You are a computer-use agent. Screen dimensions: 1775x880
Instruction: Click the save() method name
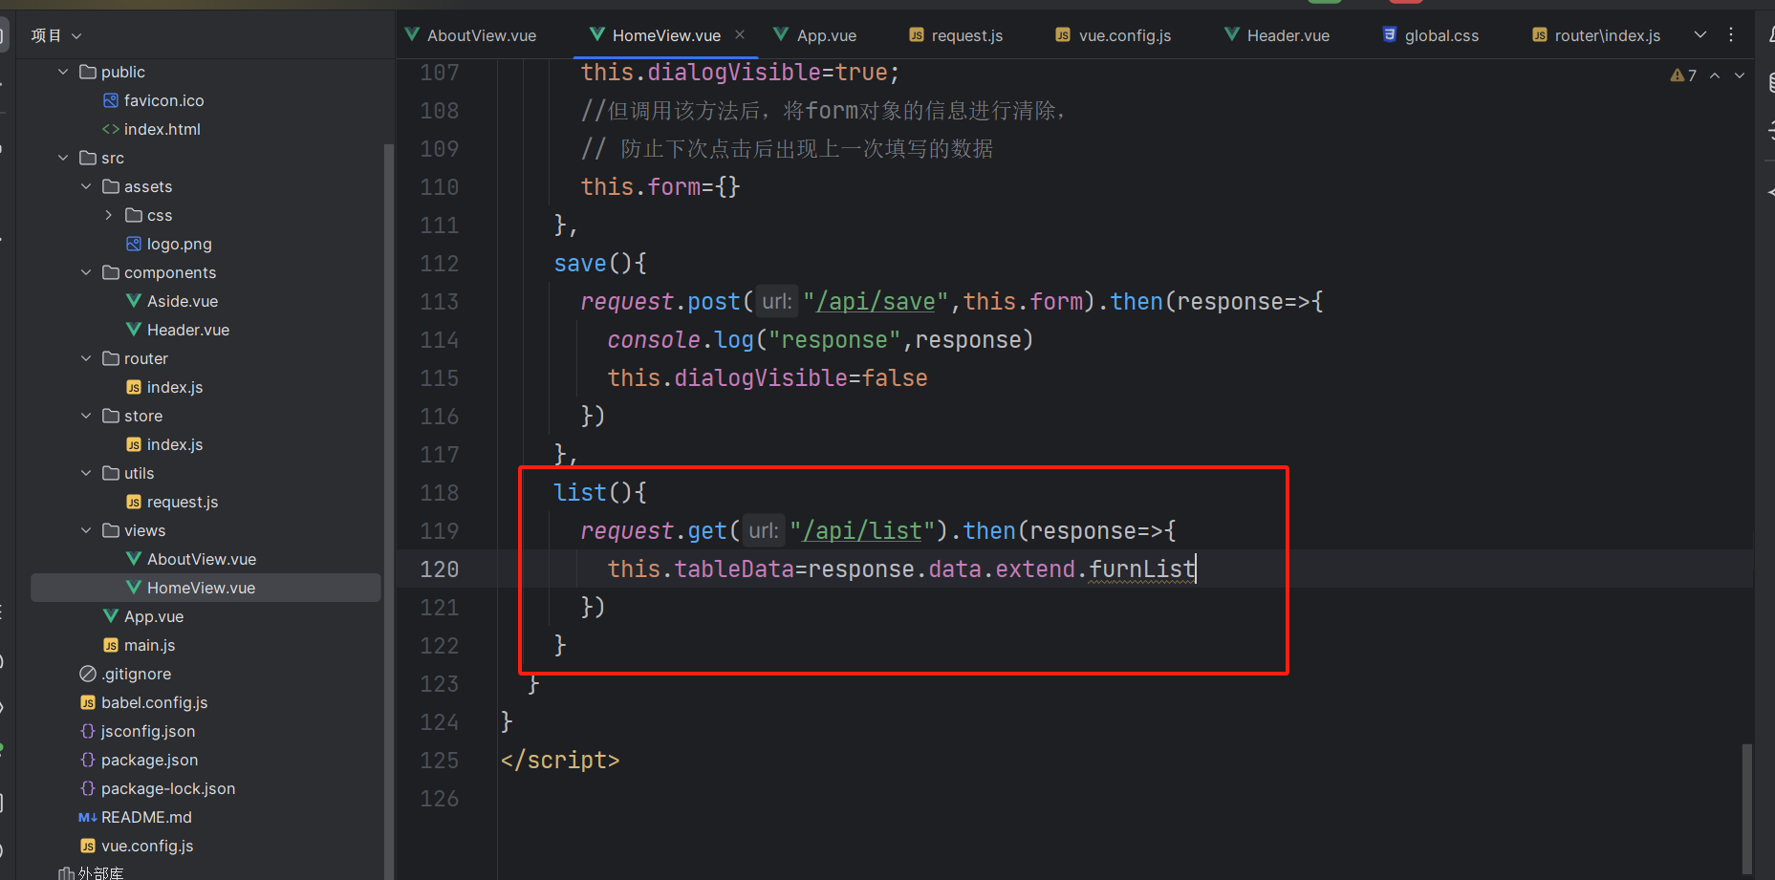(x=580, y=264)
